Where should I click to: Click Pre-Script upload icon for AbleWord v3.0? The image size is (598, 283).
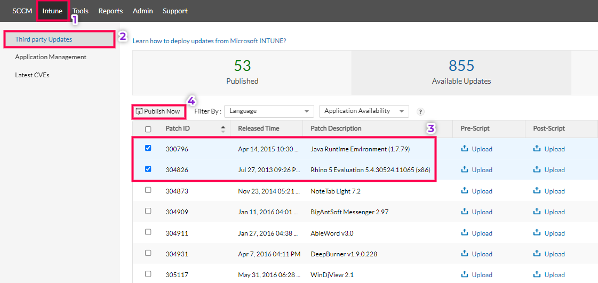465,233
